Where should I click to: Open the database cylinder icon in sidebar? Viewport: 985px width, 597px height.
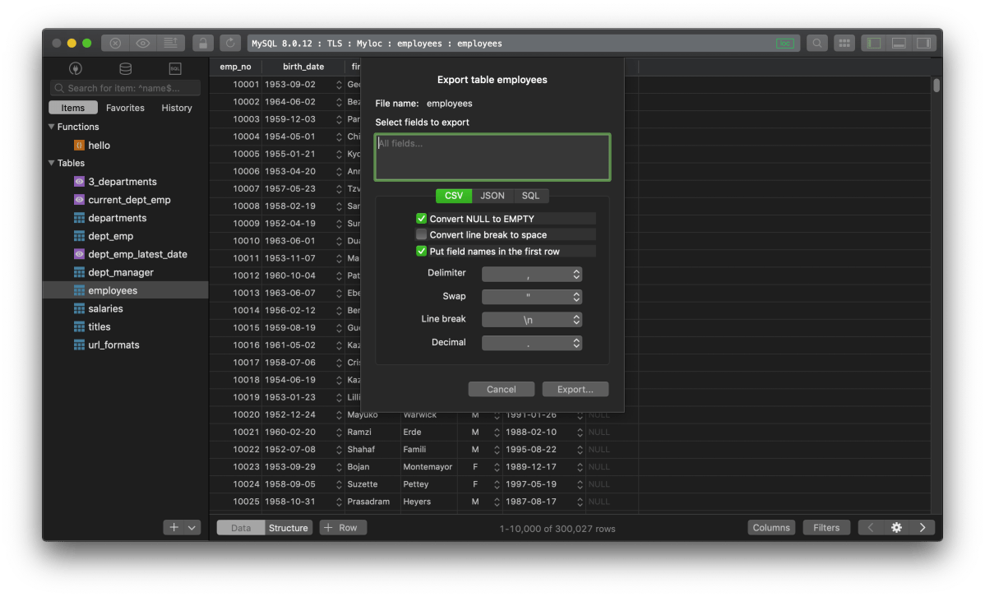point(125,68)
